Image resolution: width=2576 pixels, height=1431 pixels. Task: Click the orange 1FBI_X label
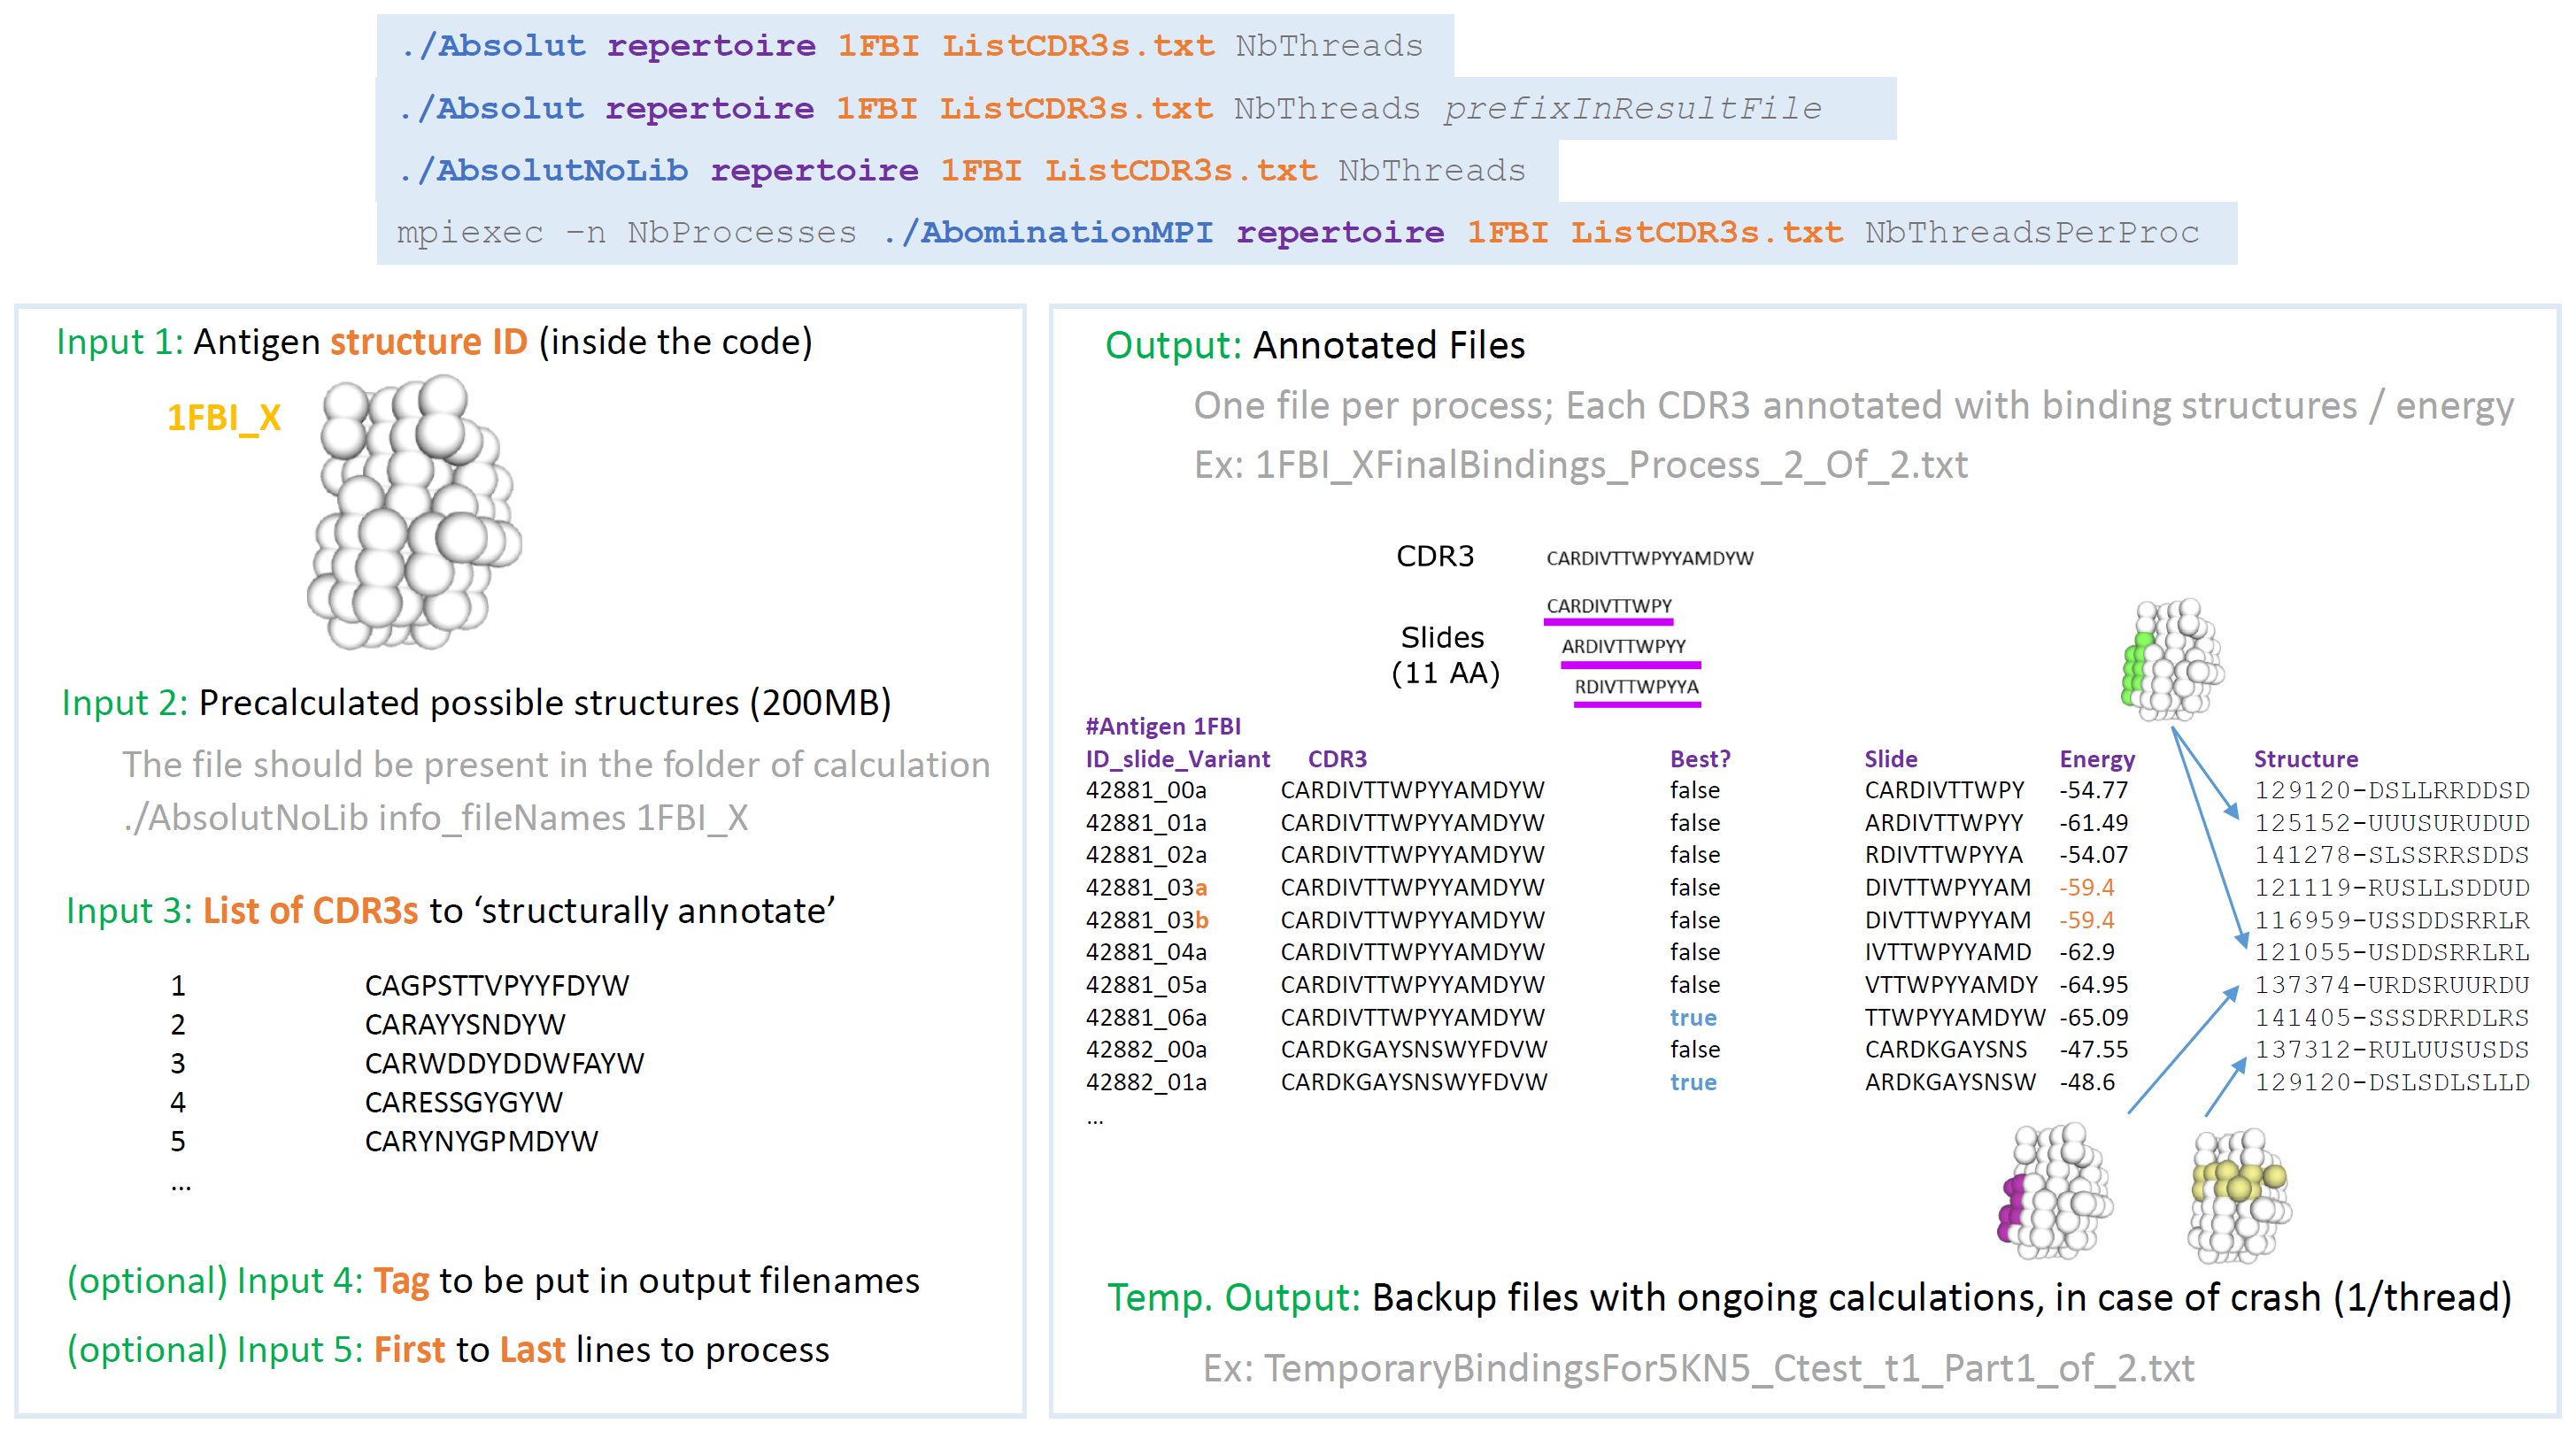224,417
